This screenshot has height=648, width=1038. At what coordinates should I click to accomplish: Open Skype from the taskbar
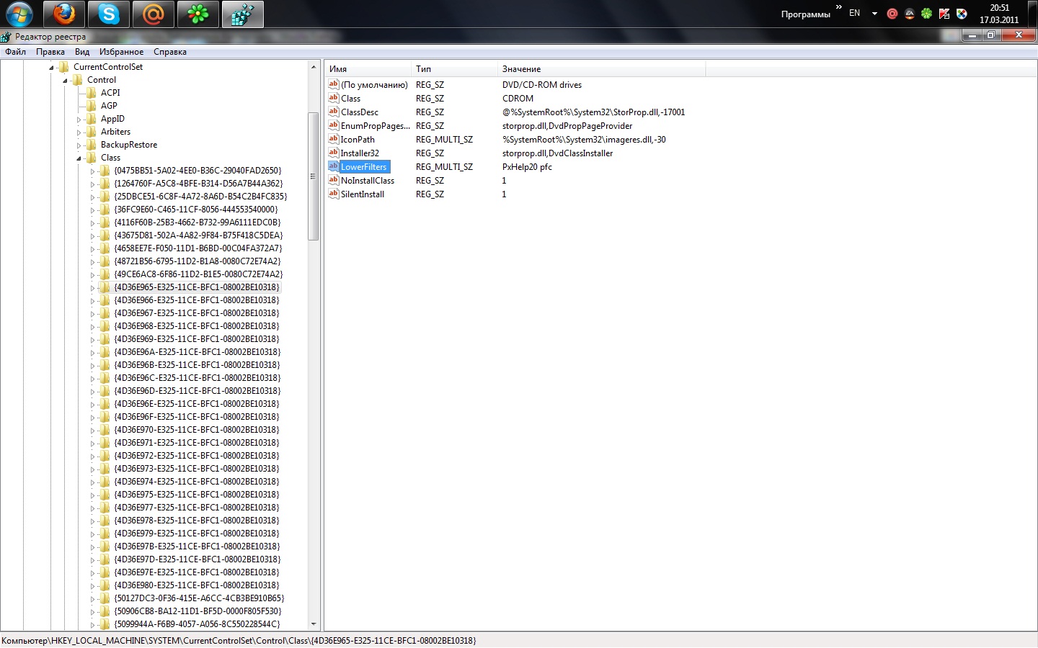pos(109,14)
